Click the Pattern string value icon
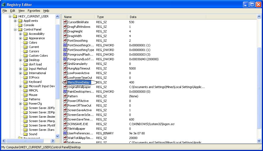The width and height of the screenshot is (263, 151). tap(65, 96)
